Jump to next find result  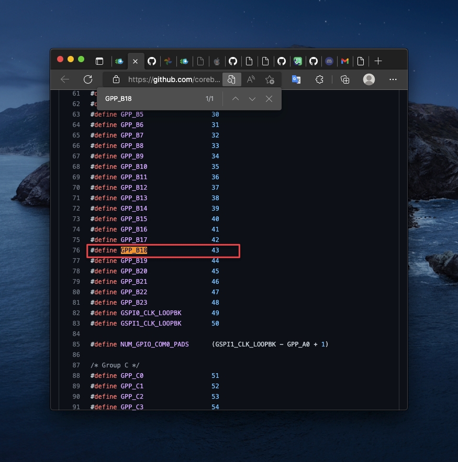point(252,99)
